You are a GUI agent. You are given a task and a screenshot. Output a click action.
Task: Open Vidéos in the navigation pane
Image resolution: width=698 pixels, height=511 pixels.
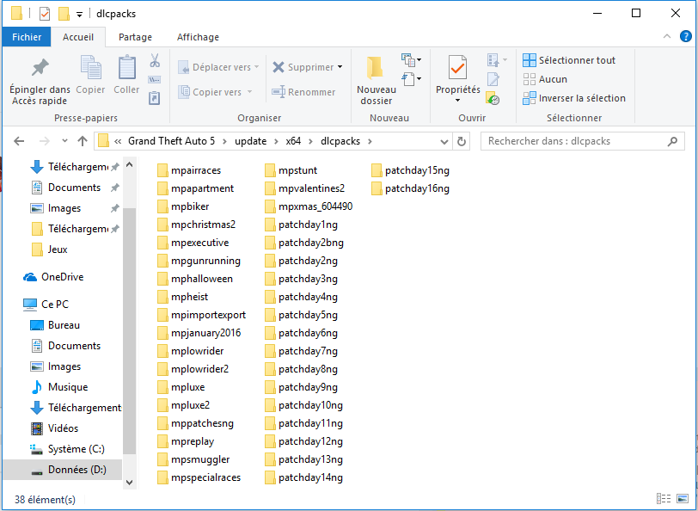pyautogui.click(x=54, y=428)
